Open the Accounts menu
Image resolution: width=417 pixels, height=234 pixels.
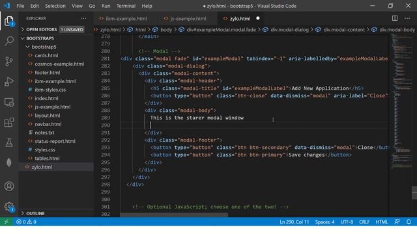pyautogui.click(x=9, y=187)
